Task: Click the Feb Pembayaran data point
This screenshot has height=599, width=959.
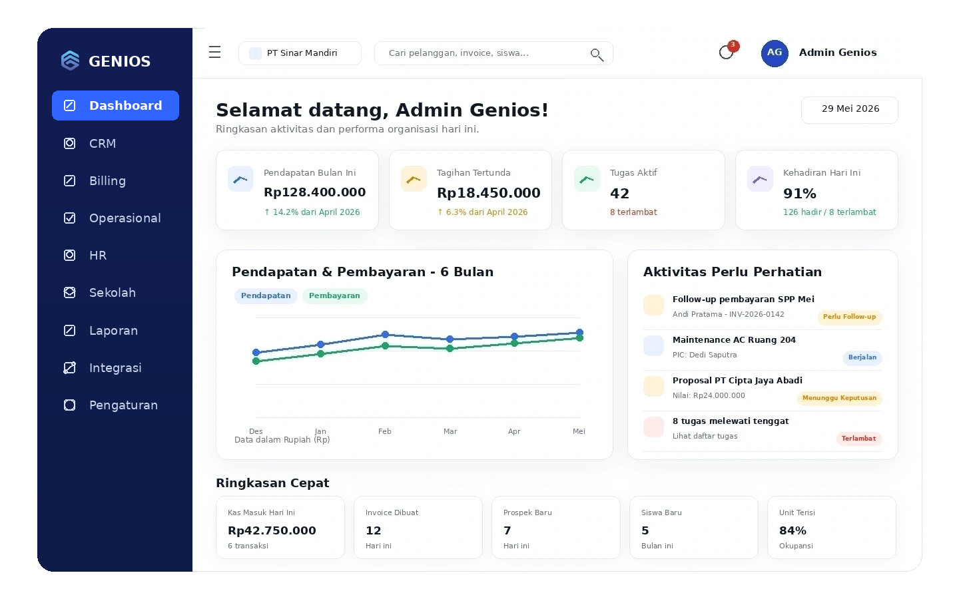Action: pos(385,346)
